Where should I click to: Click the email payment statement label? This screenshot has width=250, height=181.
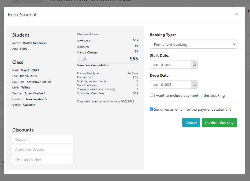click(192, 109)
